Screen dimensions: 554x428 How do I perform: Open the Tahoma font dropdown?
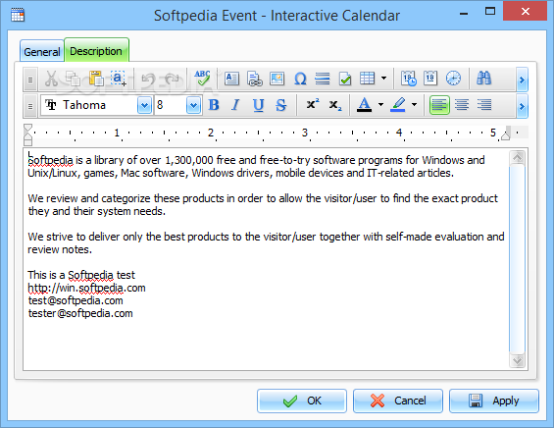tap(144, 105)
